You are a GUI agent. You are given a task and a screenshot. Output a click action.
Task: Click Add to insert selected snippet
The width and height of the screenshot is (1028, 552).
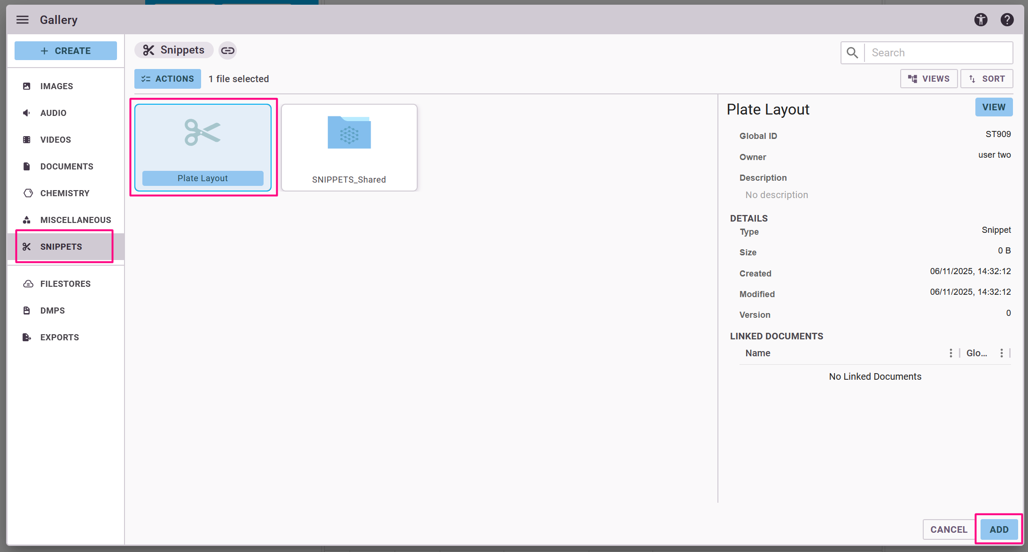click(x=999, y=529)
